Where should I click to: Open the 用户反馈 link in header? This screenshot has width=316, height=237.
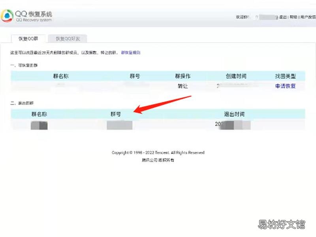coord(308,17)
